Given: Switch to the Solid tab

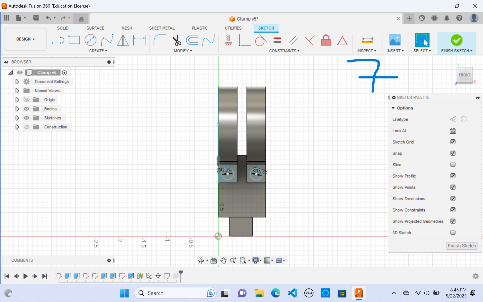Looking at the screenshot, I should (63, 28).
